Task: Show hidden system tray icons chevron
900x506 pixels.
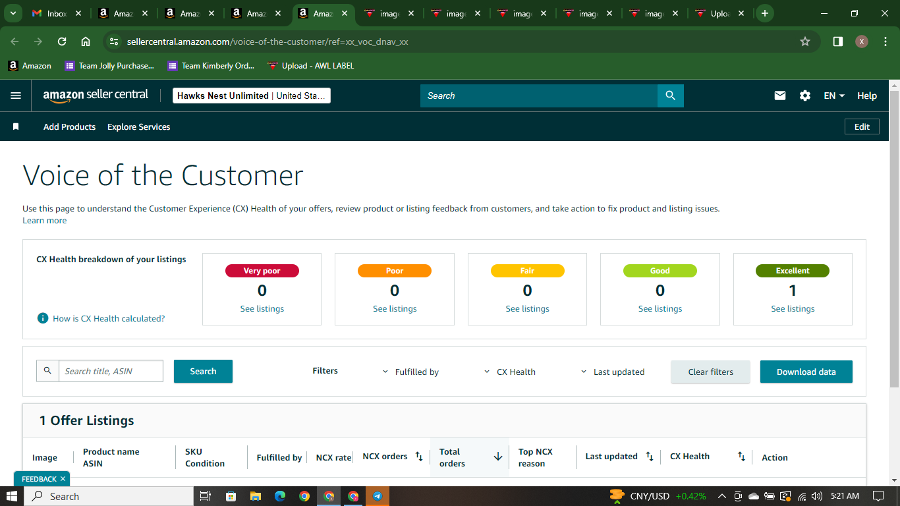Action: (721, 496)
